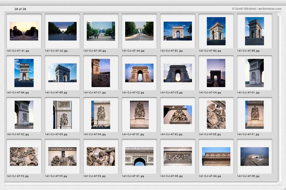Open thumbnail 1A1-CJ-AT-F2.jpg

click(x=24, y=157)
